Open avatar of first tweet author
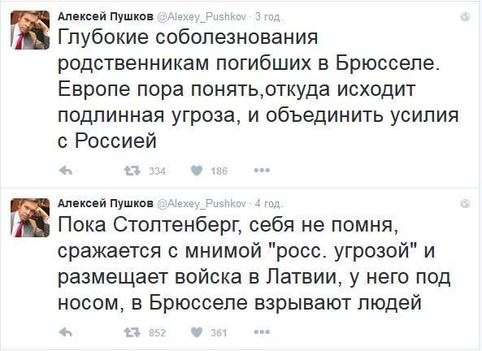The image size is (482, 351). tap(30, 30)
